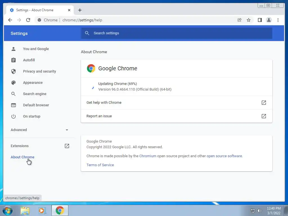Click the Settings header title
The width and height of the screenshot is (288, 216).
[x=19, y=33]
